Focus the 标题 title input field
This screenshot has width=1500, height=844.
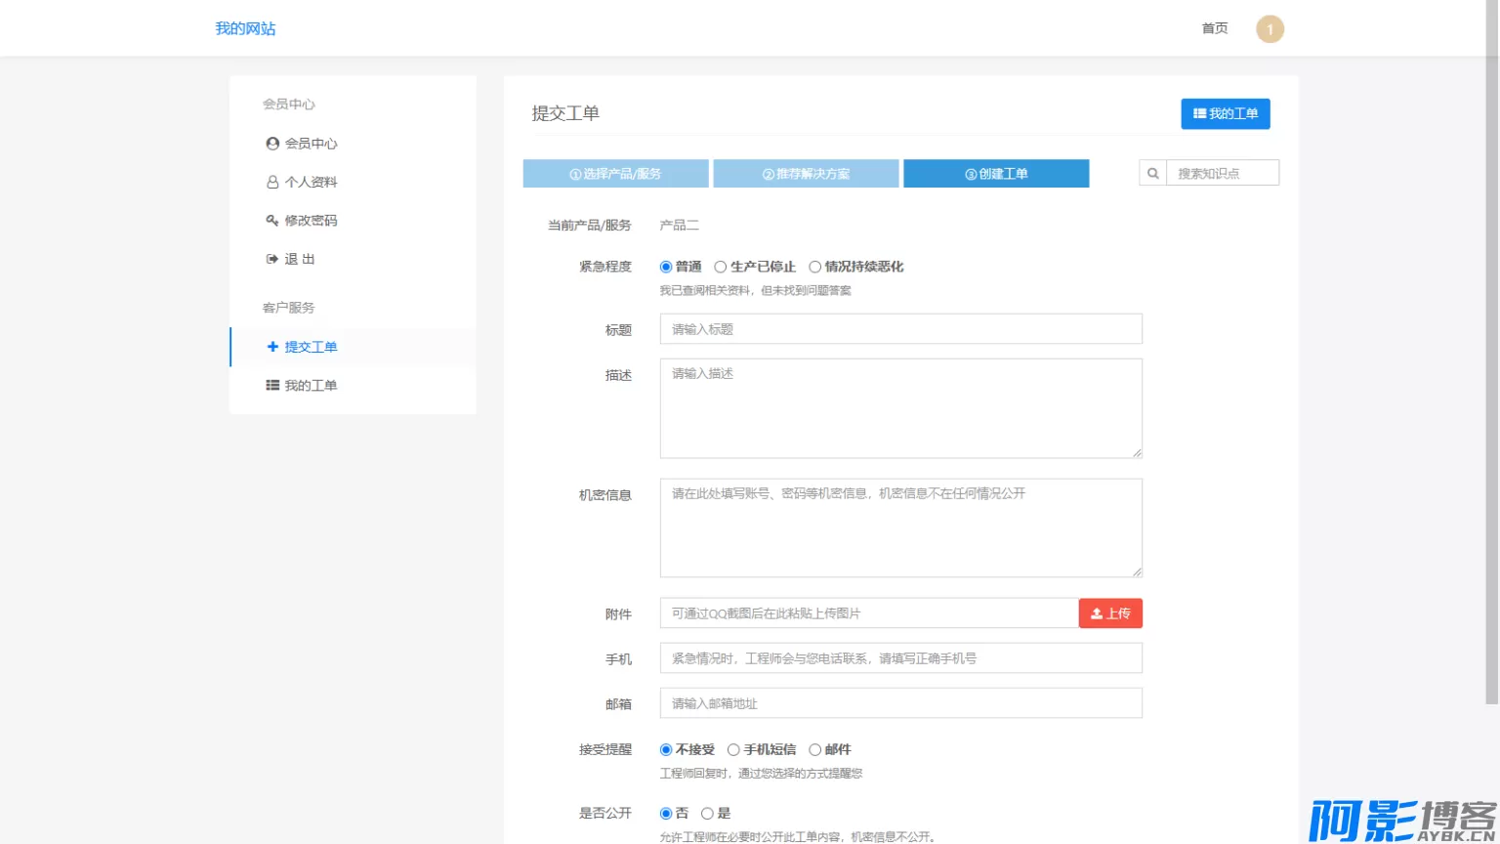900,329
